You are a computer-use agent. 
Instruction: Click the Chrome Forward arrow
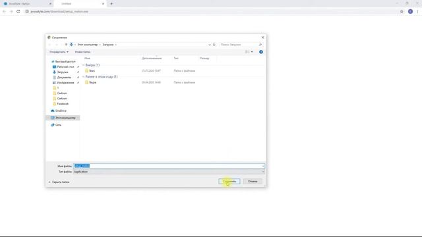tap(11, 12)
